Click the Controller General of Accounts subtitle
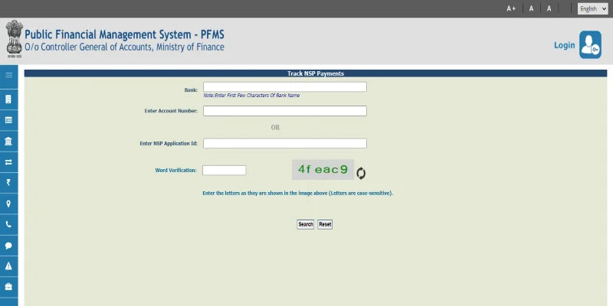The image size is (613, 306). click(125, 47)
